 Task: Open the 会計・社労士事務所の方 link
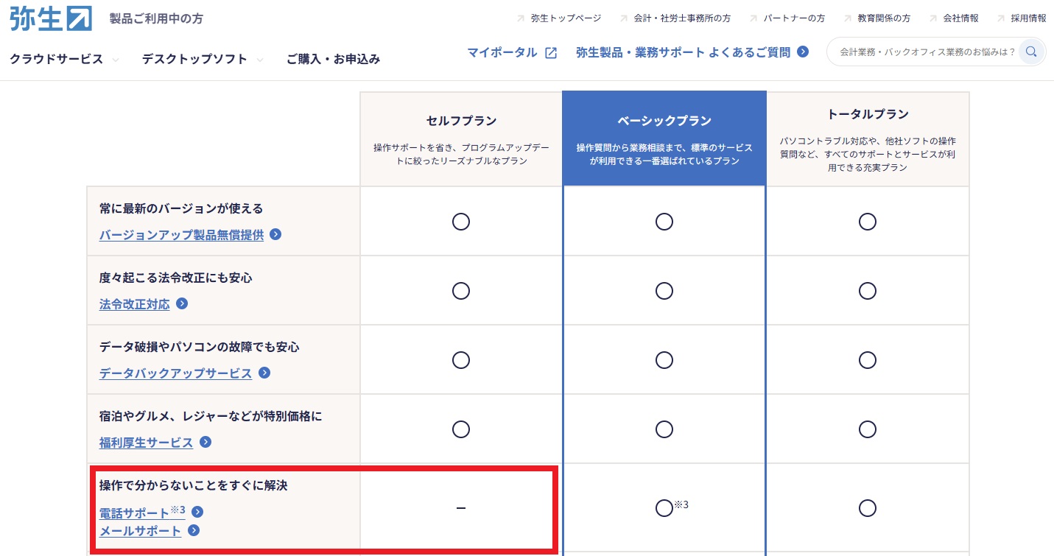681,18
